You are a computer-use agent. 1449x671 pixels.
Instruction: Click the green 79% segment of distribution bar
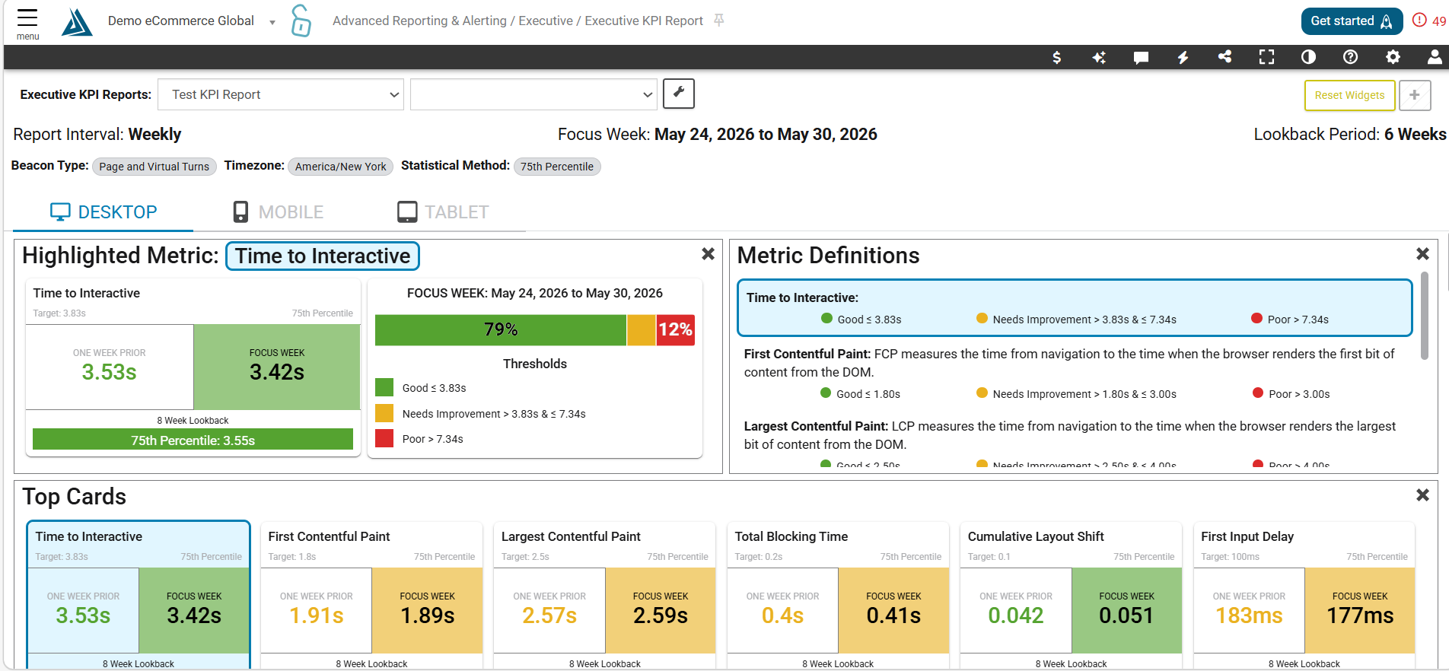(501, 330)
